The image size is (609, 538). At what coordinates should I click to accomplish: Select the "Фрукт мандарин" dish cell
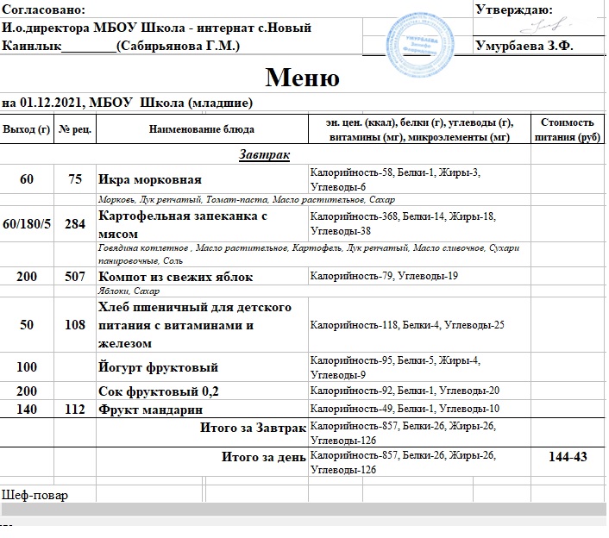150,409
